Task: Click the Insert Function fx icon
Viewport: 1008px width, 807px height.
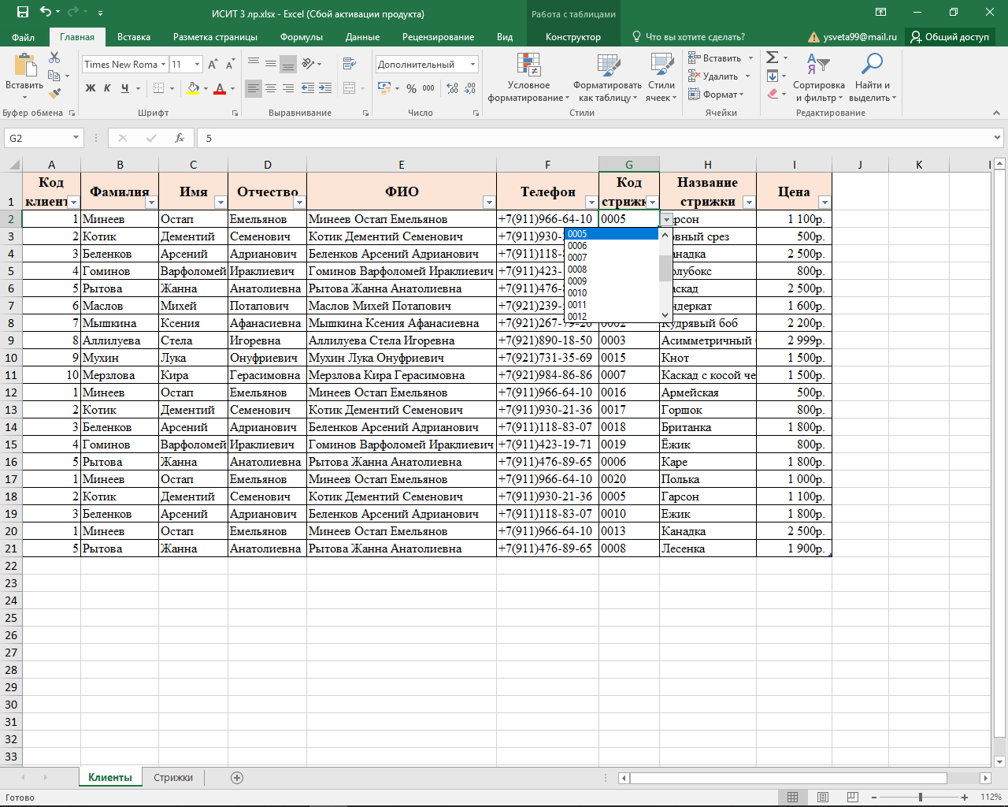Action: (x=180, y=138)
